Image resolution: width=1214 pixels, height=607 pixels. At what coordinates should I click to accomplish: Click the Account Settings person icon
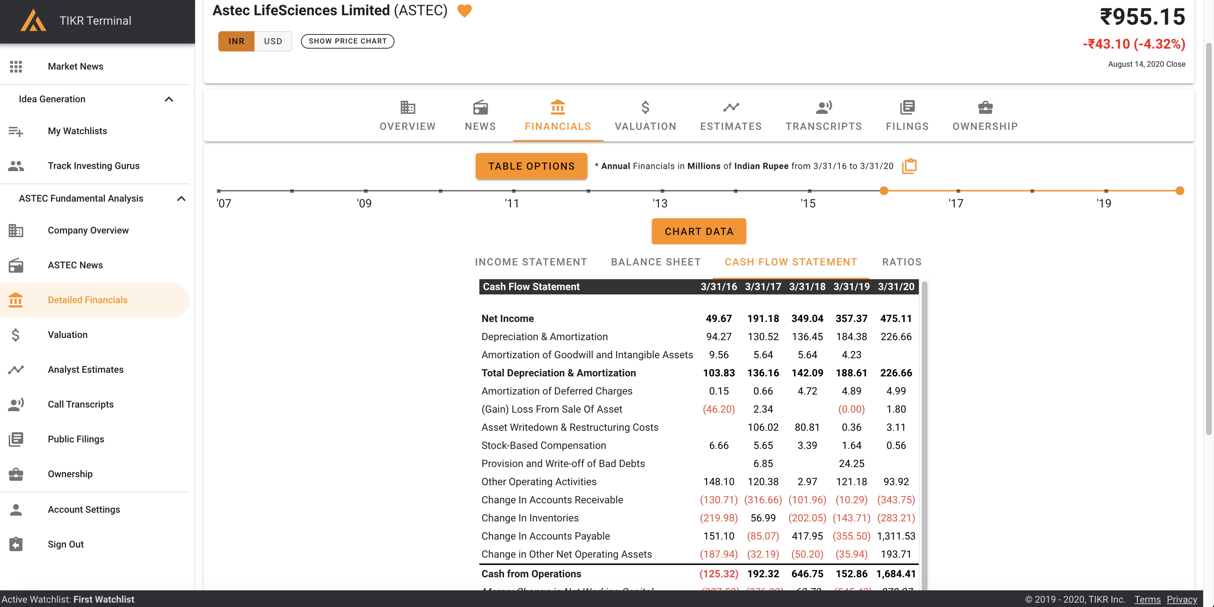[x=16, y=509]
